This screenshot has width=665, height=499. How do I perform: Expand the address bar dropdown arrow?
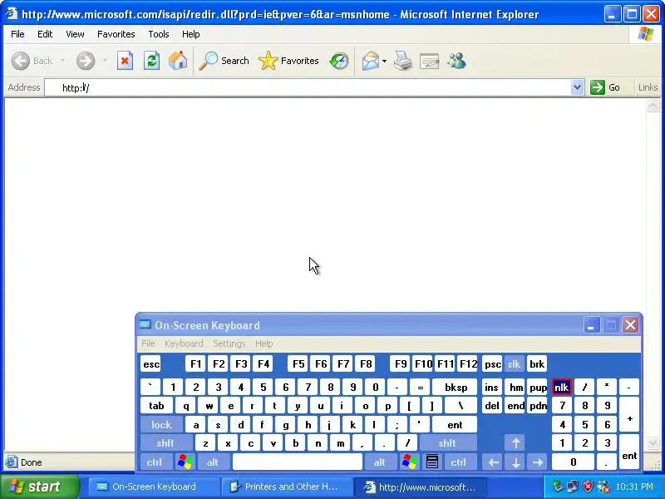(x=577, y=87)
